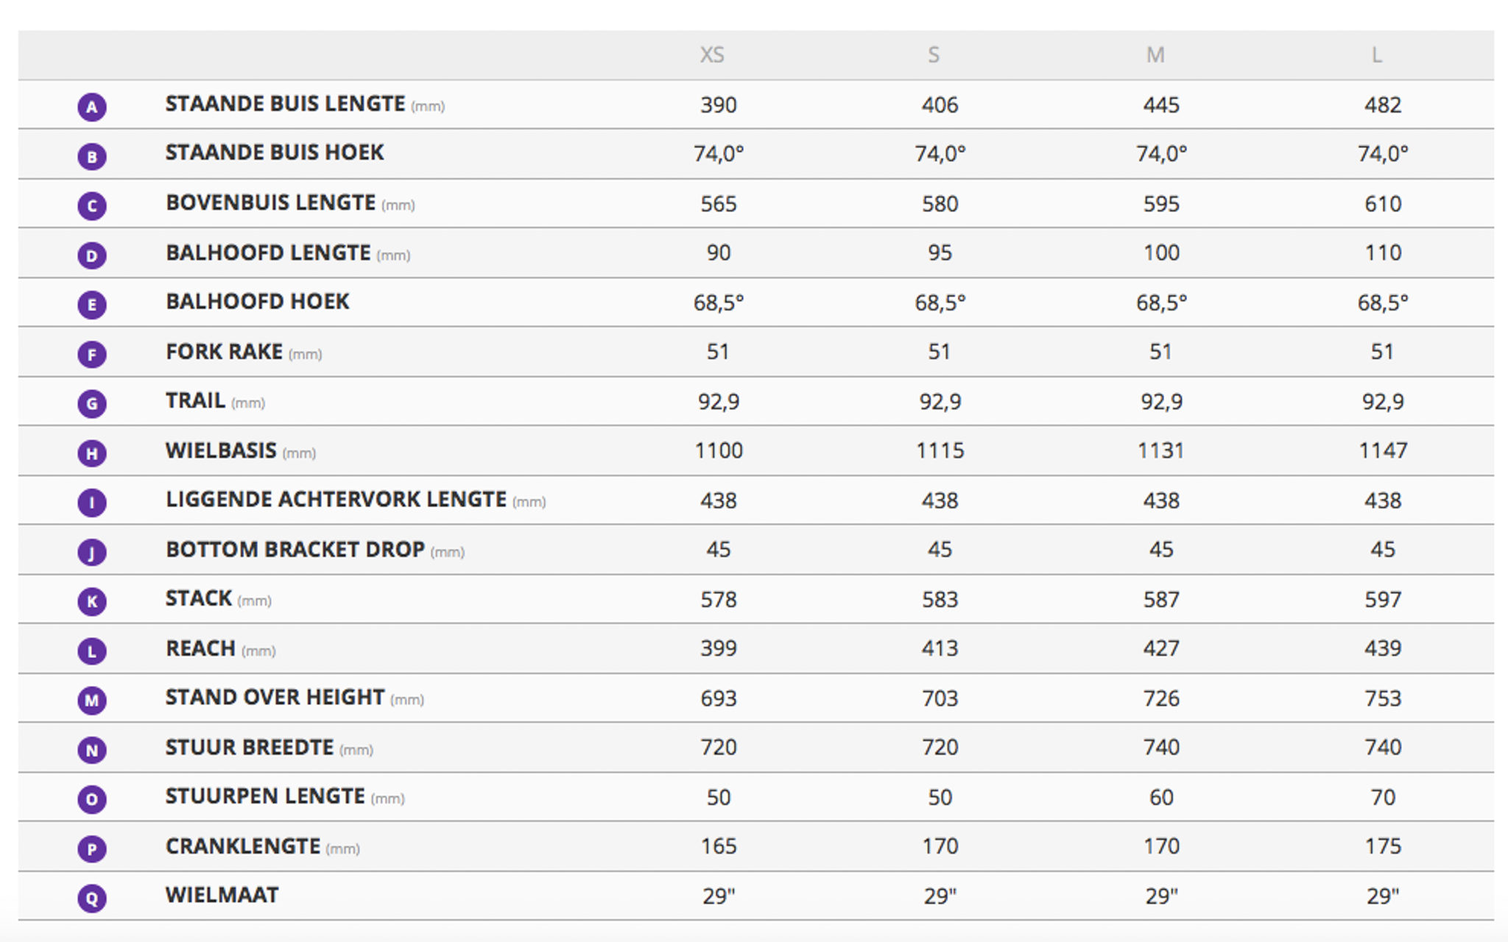This screenshot has height=942, width=1508.
Task: Click the 1147 wielbasis value for size L
Action: pyautogui.click(x=1383, y=450)
